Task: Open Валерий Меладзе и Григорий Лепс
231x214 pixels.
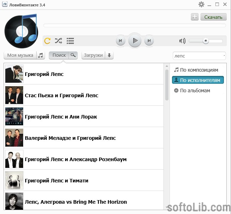Action: tap(84, 138)
